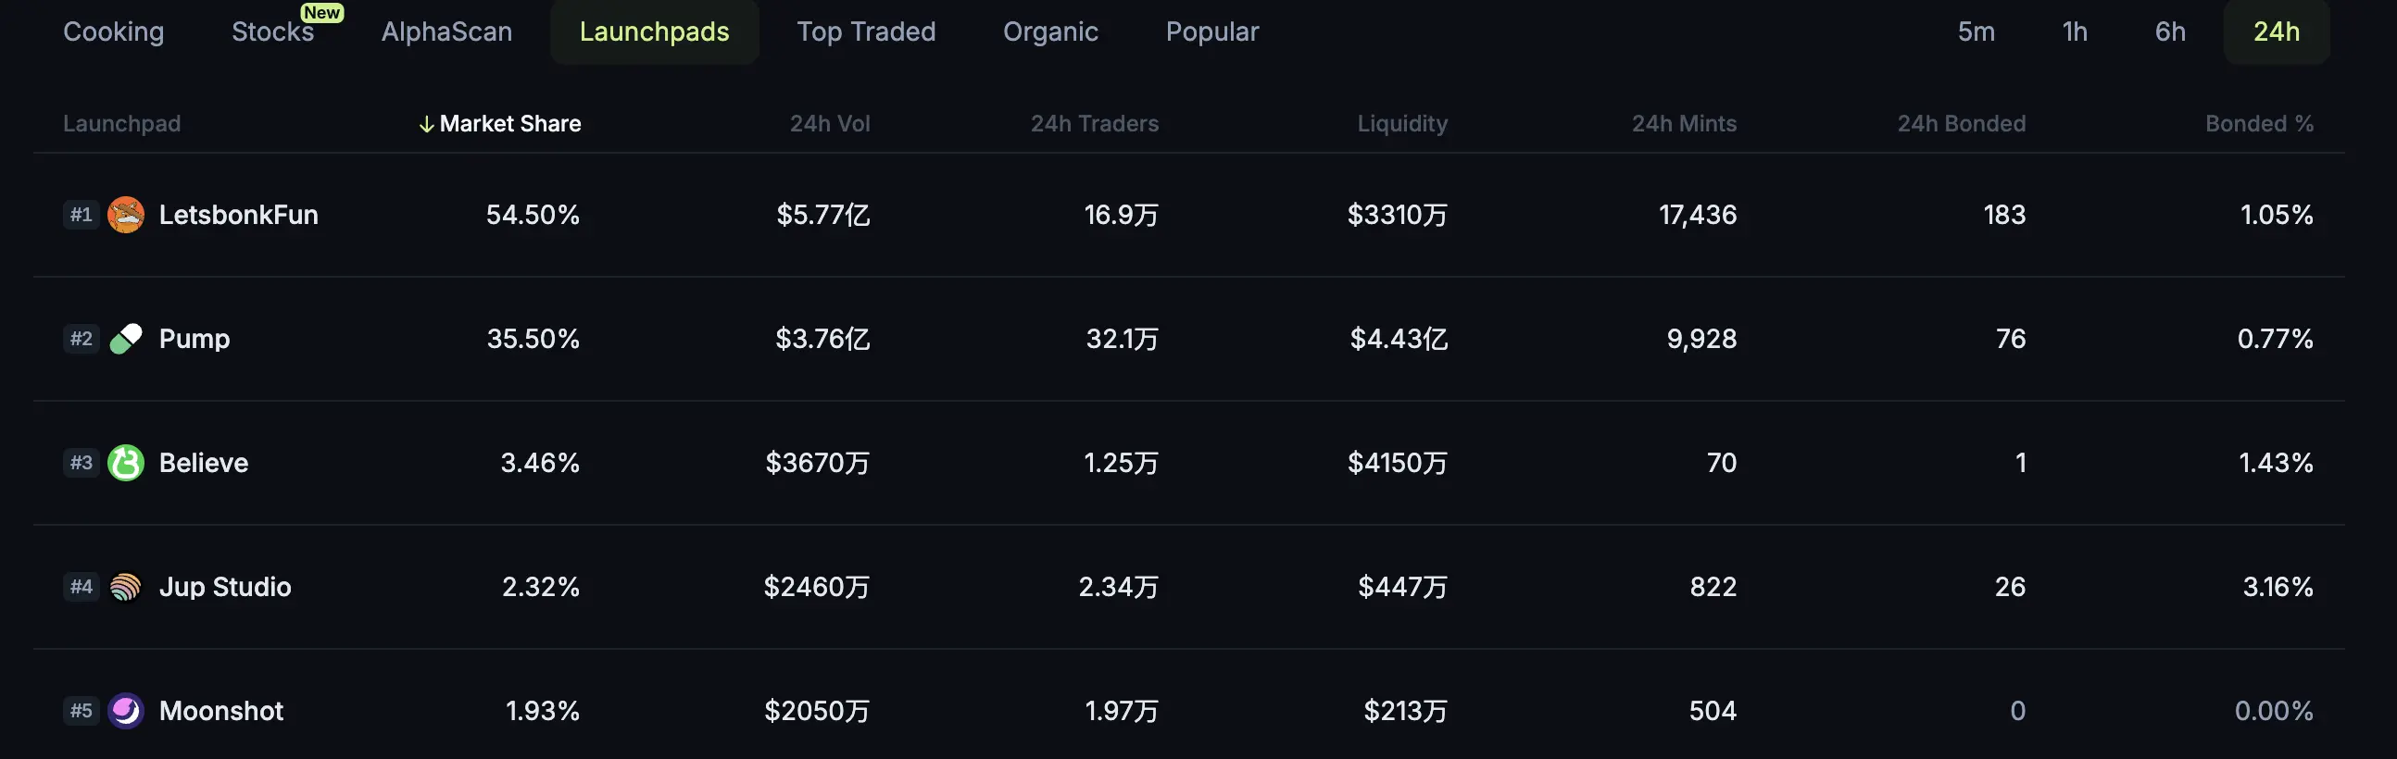Screen dimensions: 2397x759
Task: Switch to the Cooking tab
Action: click(x=114, y=31)
